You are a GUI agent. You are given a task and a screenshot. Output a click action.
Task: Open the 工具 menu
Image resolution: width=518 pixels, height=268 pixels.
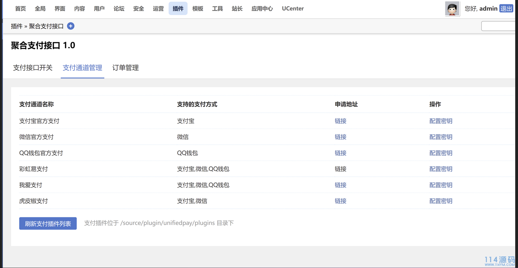[218, 9]
